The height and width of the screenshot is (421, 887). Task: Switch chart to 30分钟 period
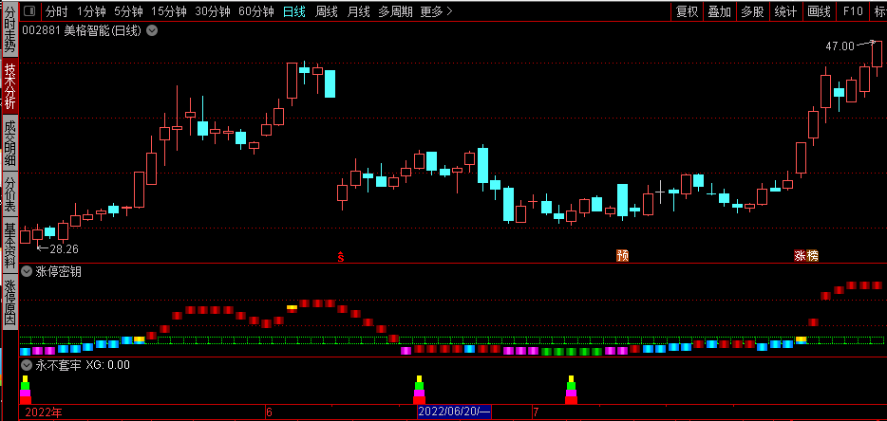coord(213,11)
